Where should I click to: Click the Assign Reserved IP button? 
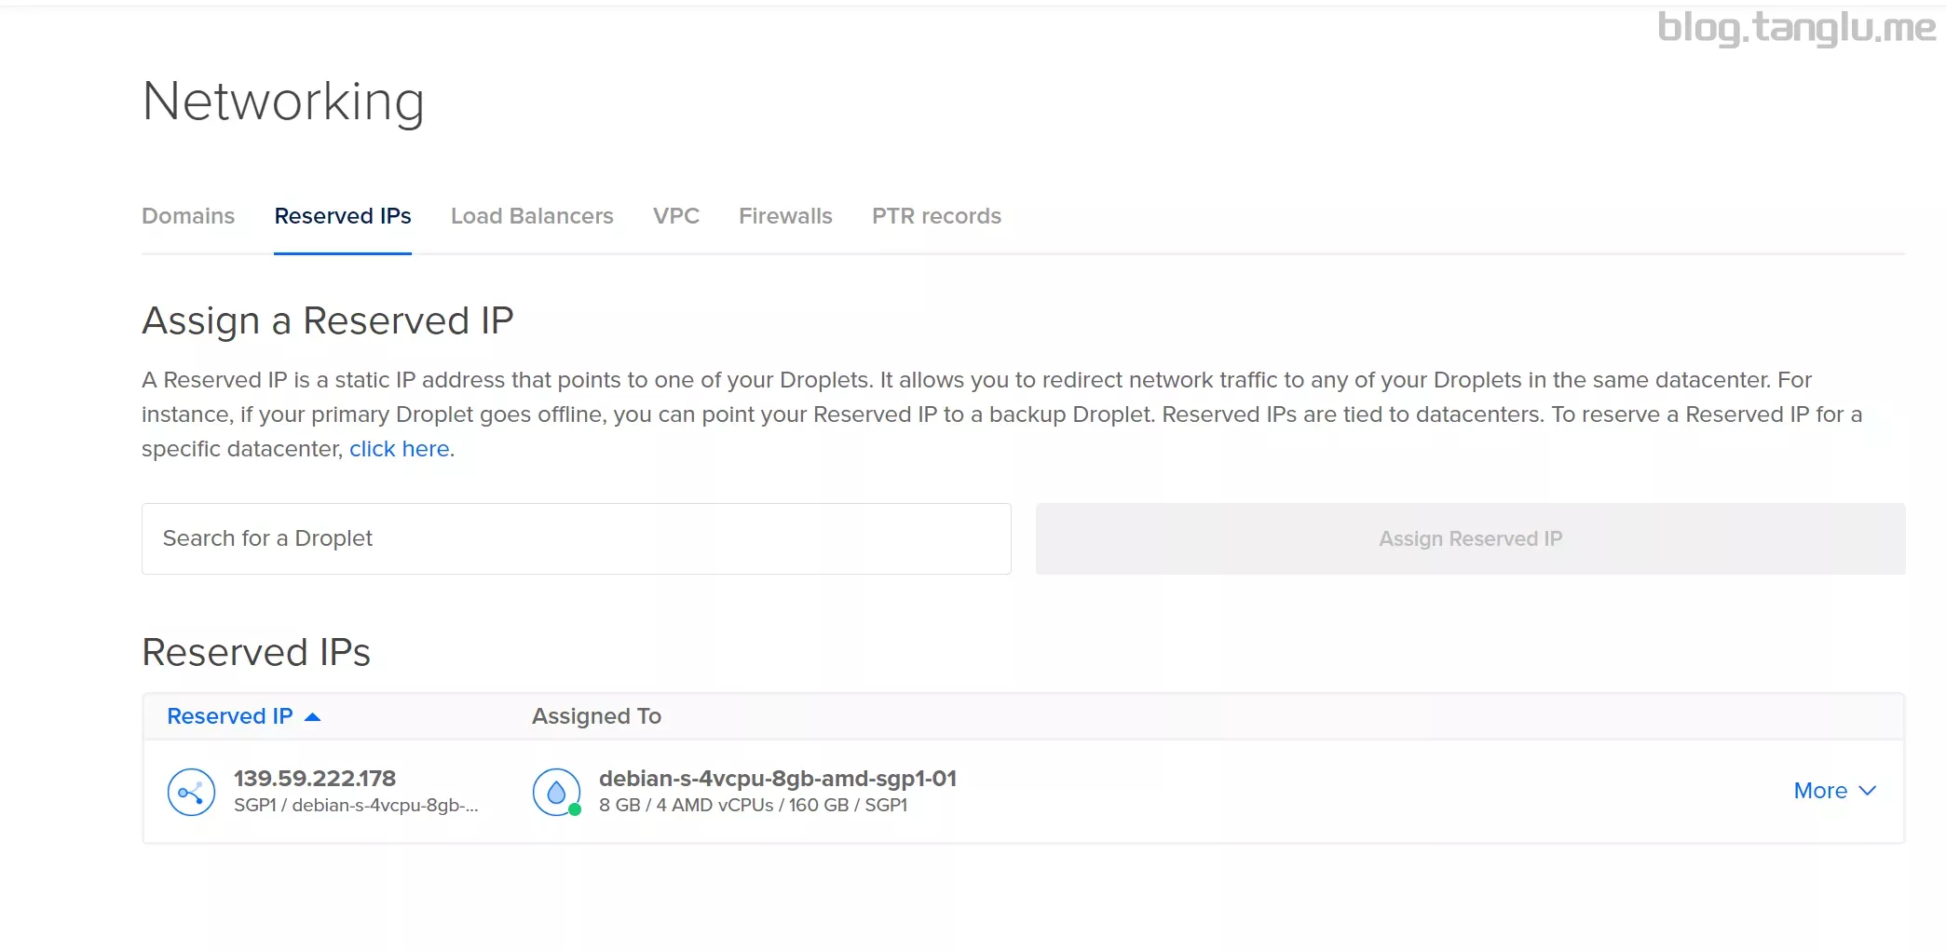(x=1470, y=538)
